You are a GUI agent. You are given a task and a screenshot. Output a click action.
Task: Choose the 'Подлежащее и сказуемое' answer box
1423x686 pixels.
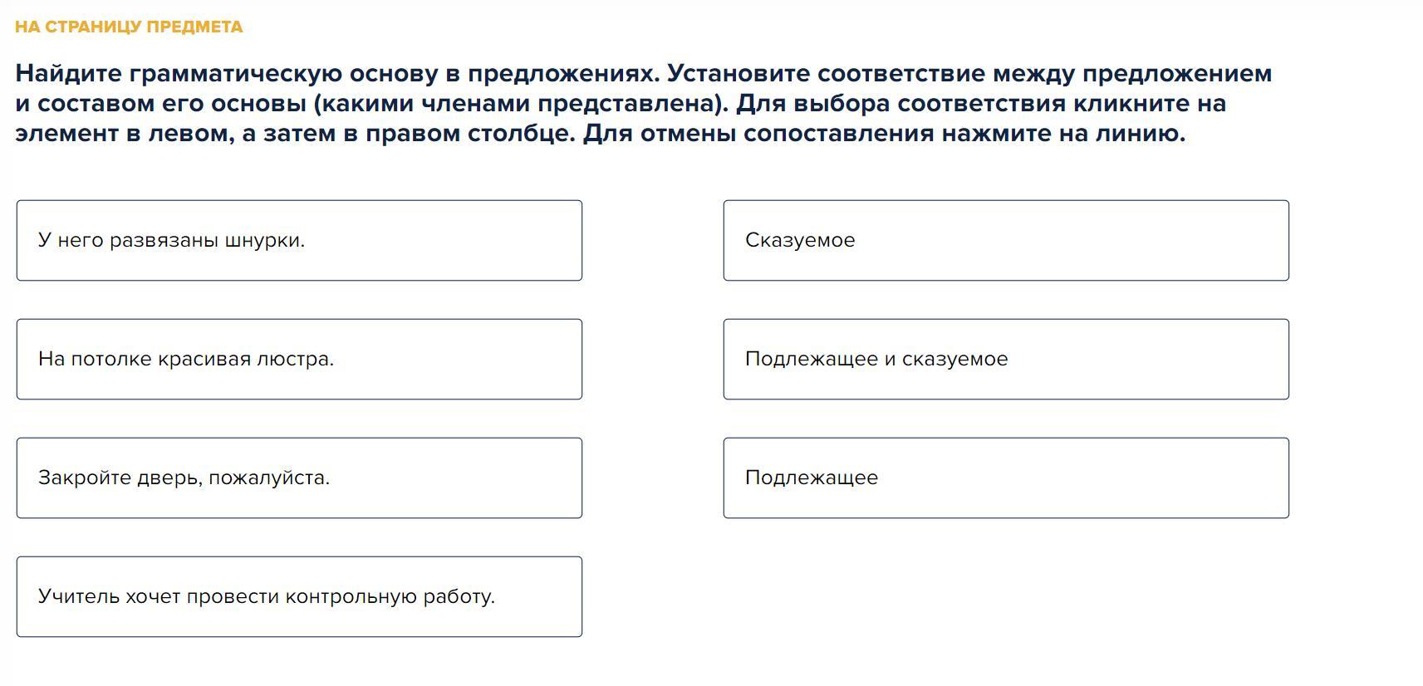[1005, 359]
